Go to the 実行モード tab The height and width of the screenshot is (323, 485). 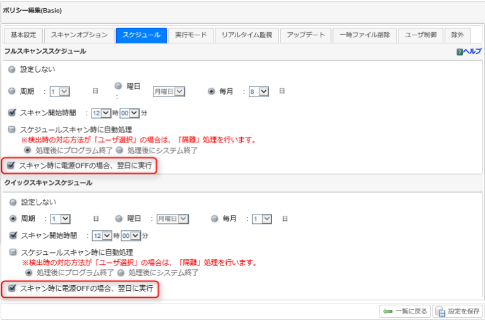click(191, 35)
